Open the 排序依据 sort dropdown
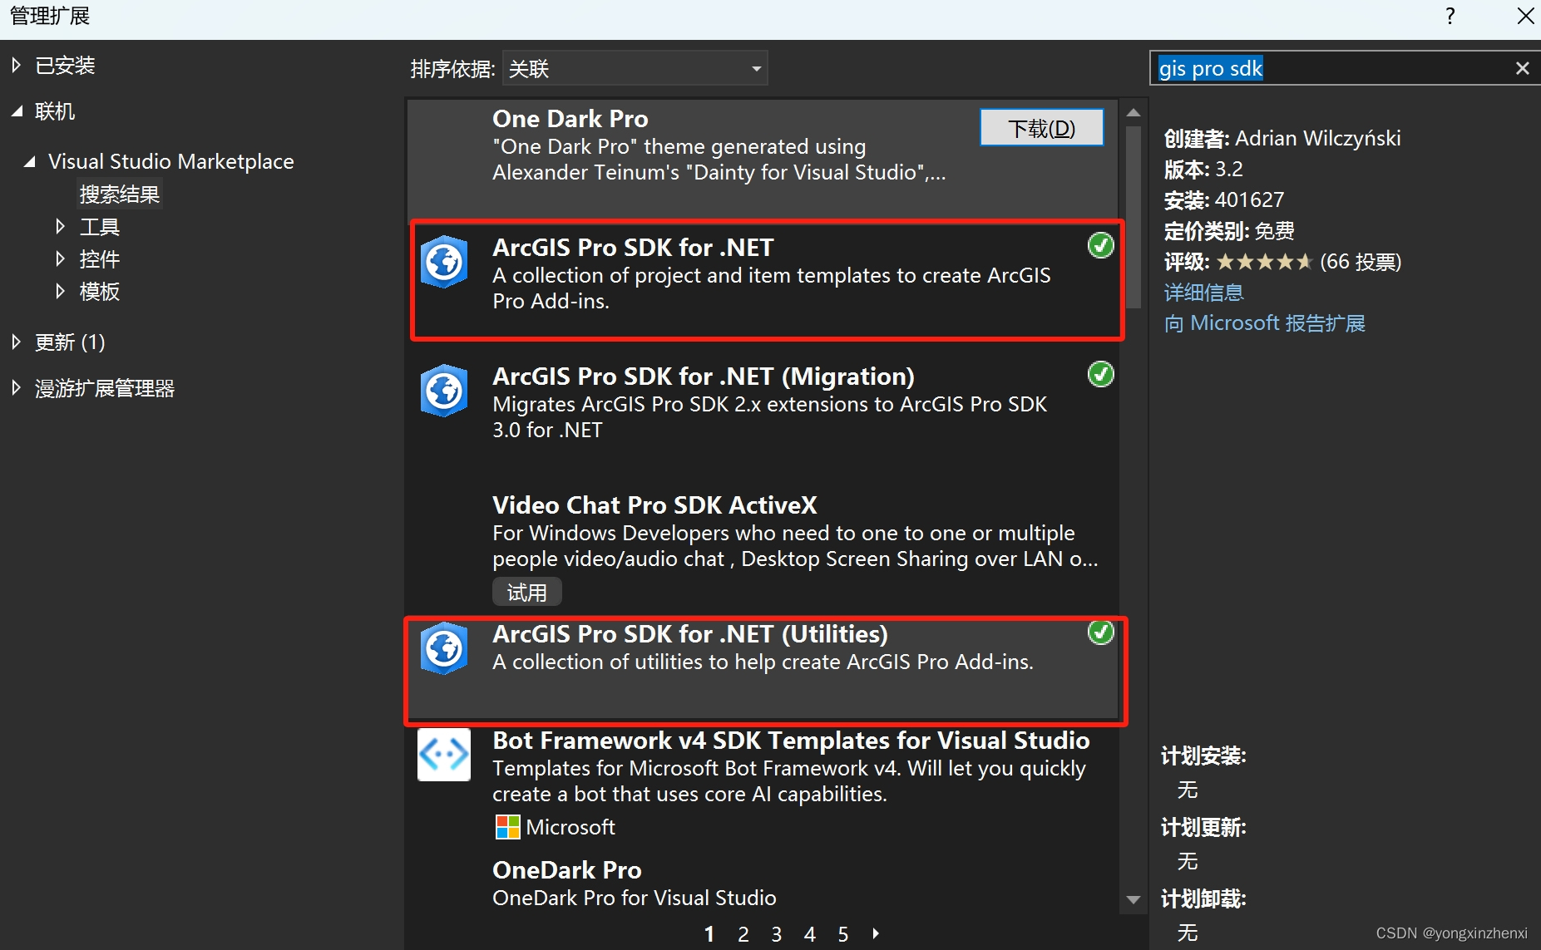 coord(635,68)
